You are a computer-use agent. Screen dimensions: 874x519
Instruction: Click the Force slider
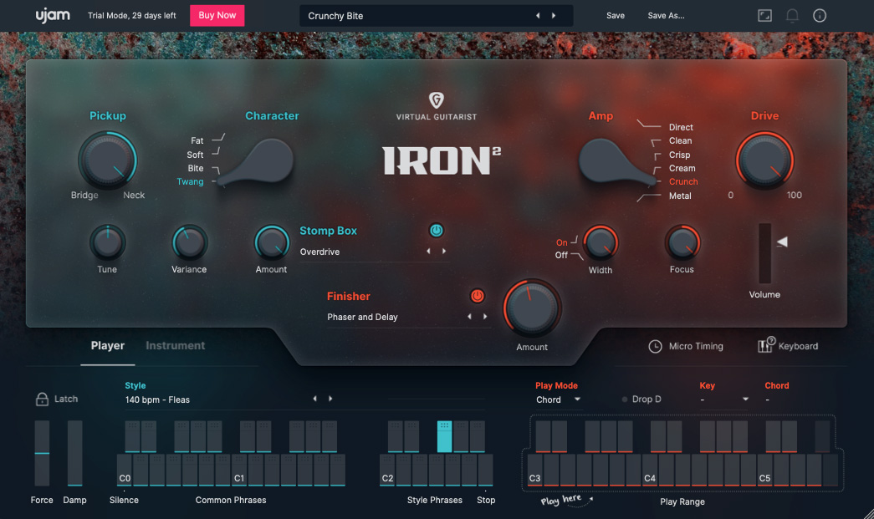point(42,453)
